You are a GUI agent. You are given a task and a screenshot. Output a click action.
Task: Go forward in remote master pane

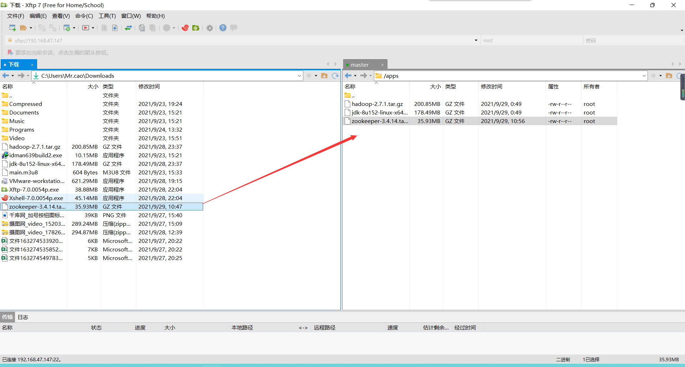tap(364, 76)
